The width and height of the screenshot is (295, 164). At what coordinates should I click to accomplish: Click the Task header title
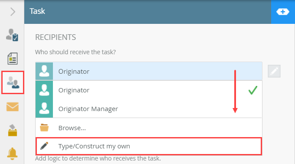click(37, 11)
